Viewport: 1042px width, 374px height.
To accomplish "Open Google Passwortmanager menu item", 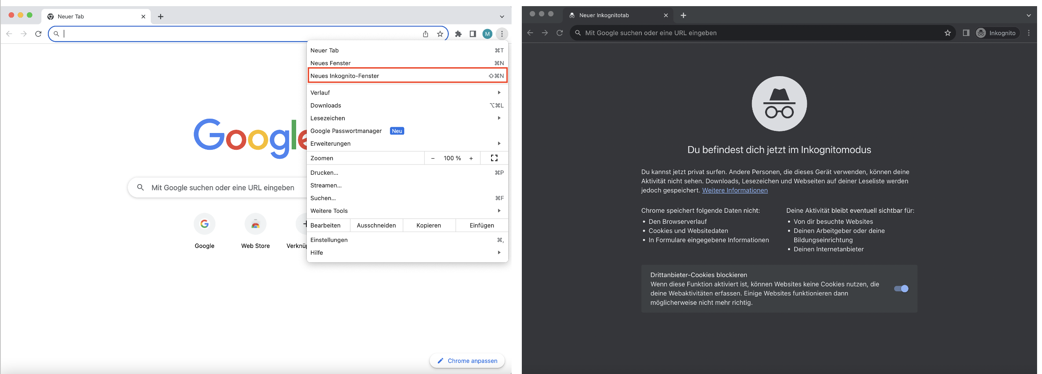I will pyautogui.click(x=407, y=131).
